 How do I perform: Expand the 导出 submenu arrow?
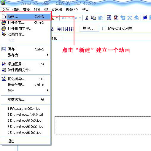coord(48,90)
